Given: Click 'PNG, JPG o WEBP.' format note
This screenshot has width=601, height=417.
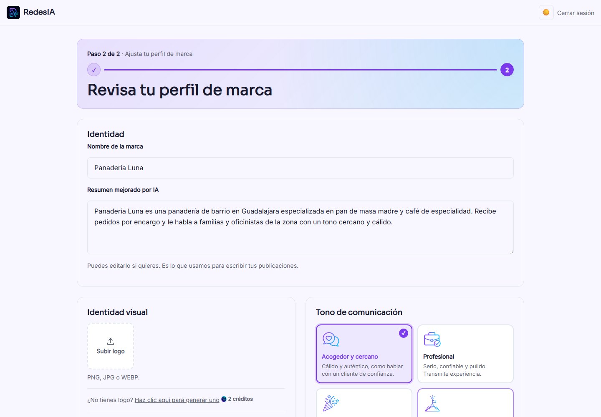Looking at the screenshot, I should [114, 377].
